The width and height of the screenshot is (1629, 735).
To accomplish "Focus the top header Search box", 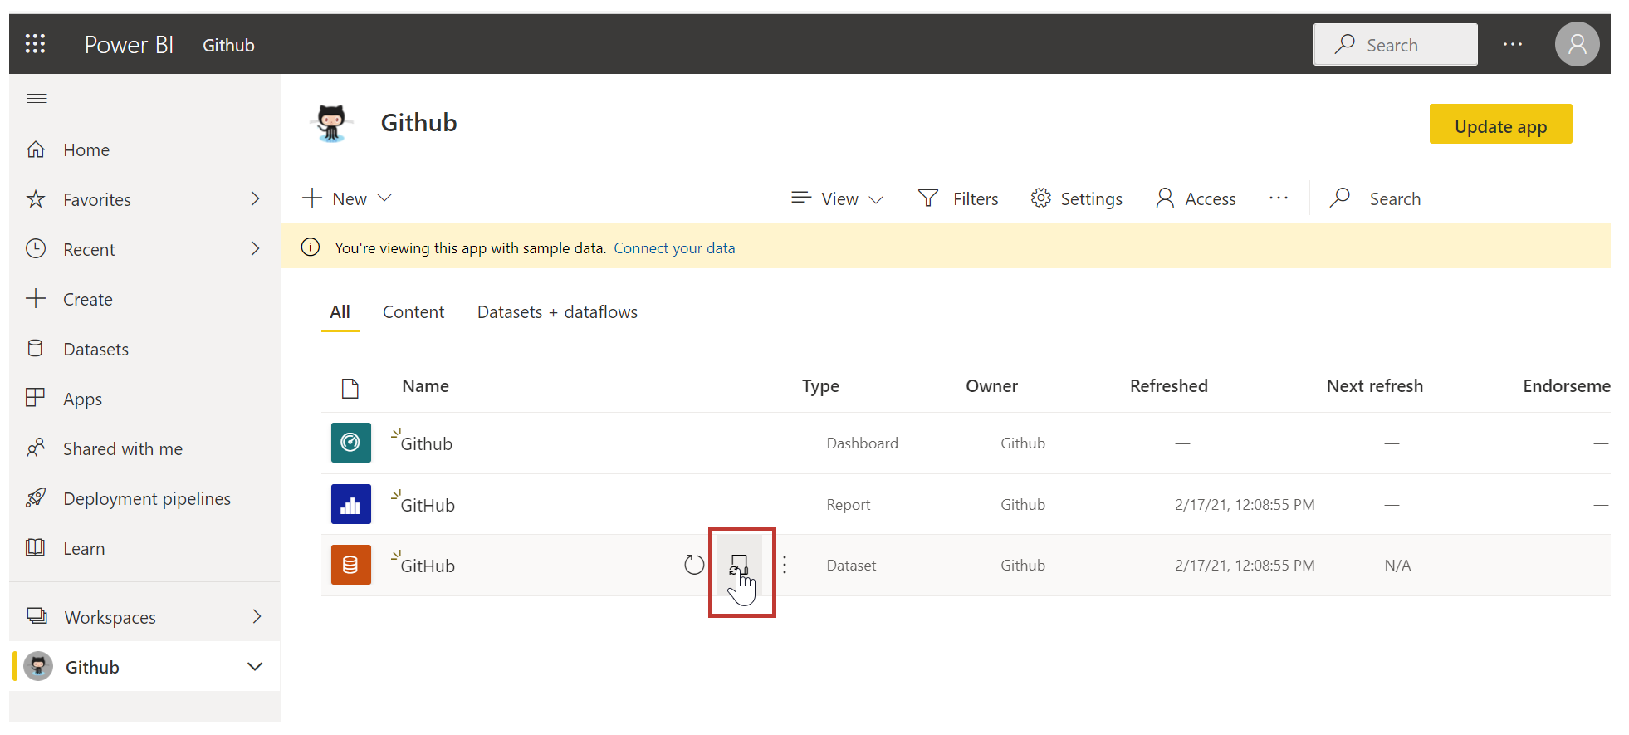I will [1395, 45].
